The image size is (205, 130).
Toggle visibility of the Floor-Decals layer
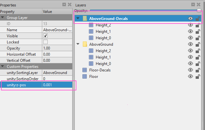pos(190,70)
